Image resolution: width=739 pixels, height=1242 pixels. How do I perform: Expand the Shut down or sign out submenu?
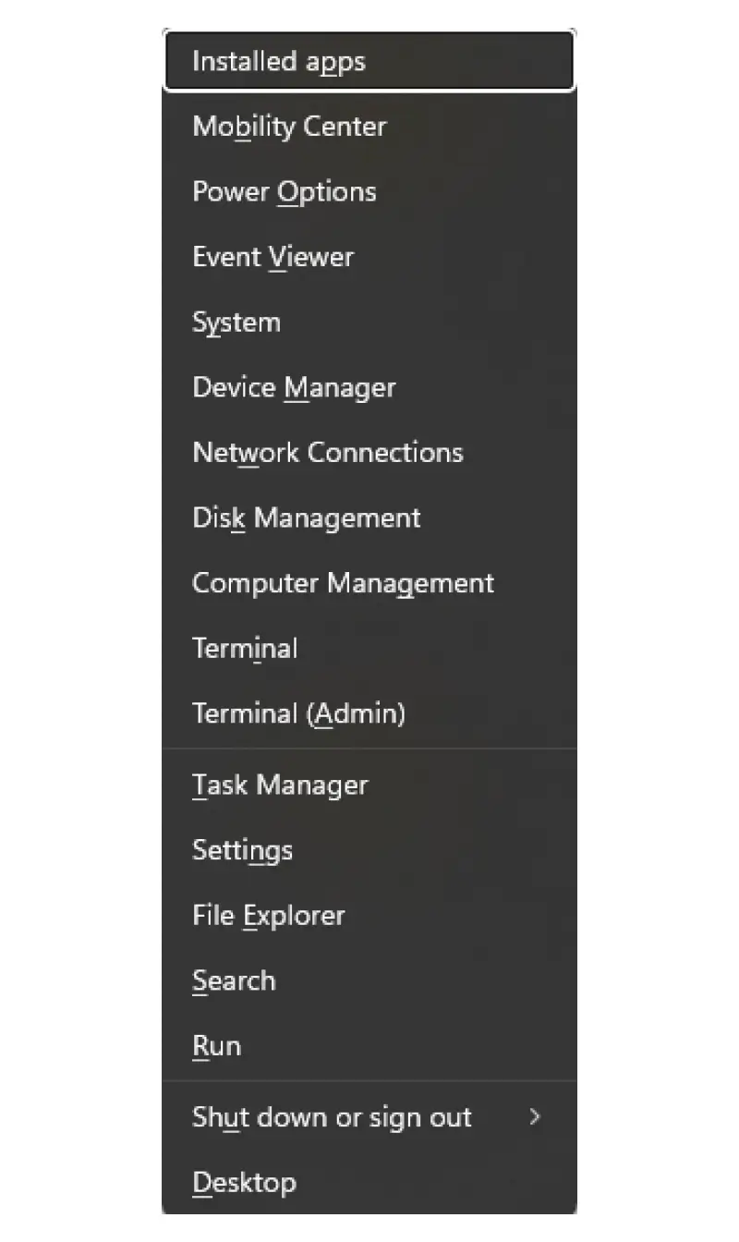coord(331,1117)
